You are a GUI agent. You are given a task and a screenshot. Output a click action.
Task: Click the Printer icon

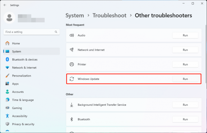click(x=72, y=64)
